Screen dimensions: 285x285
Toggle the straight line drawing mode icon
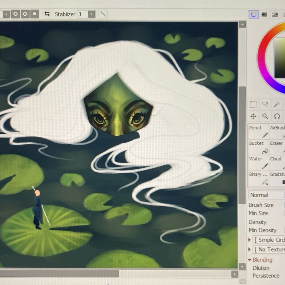103,14
